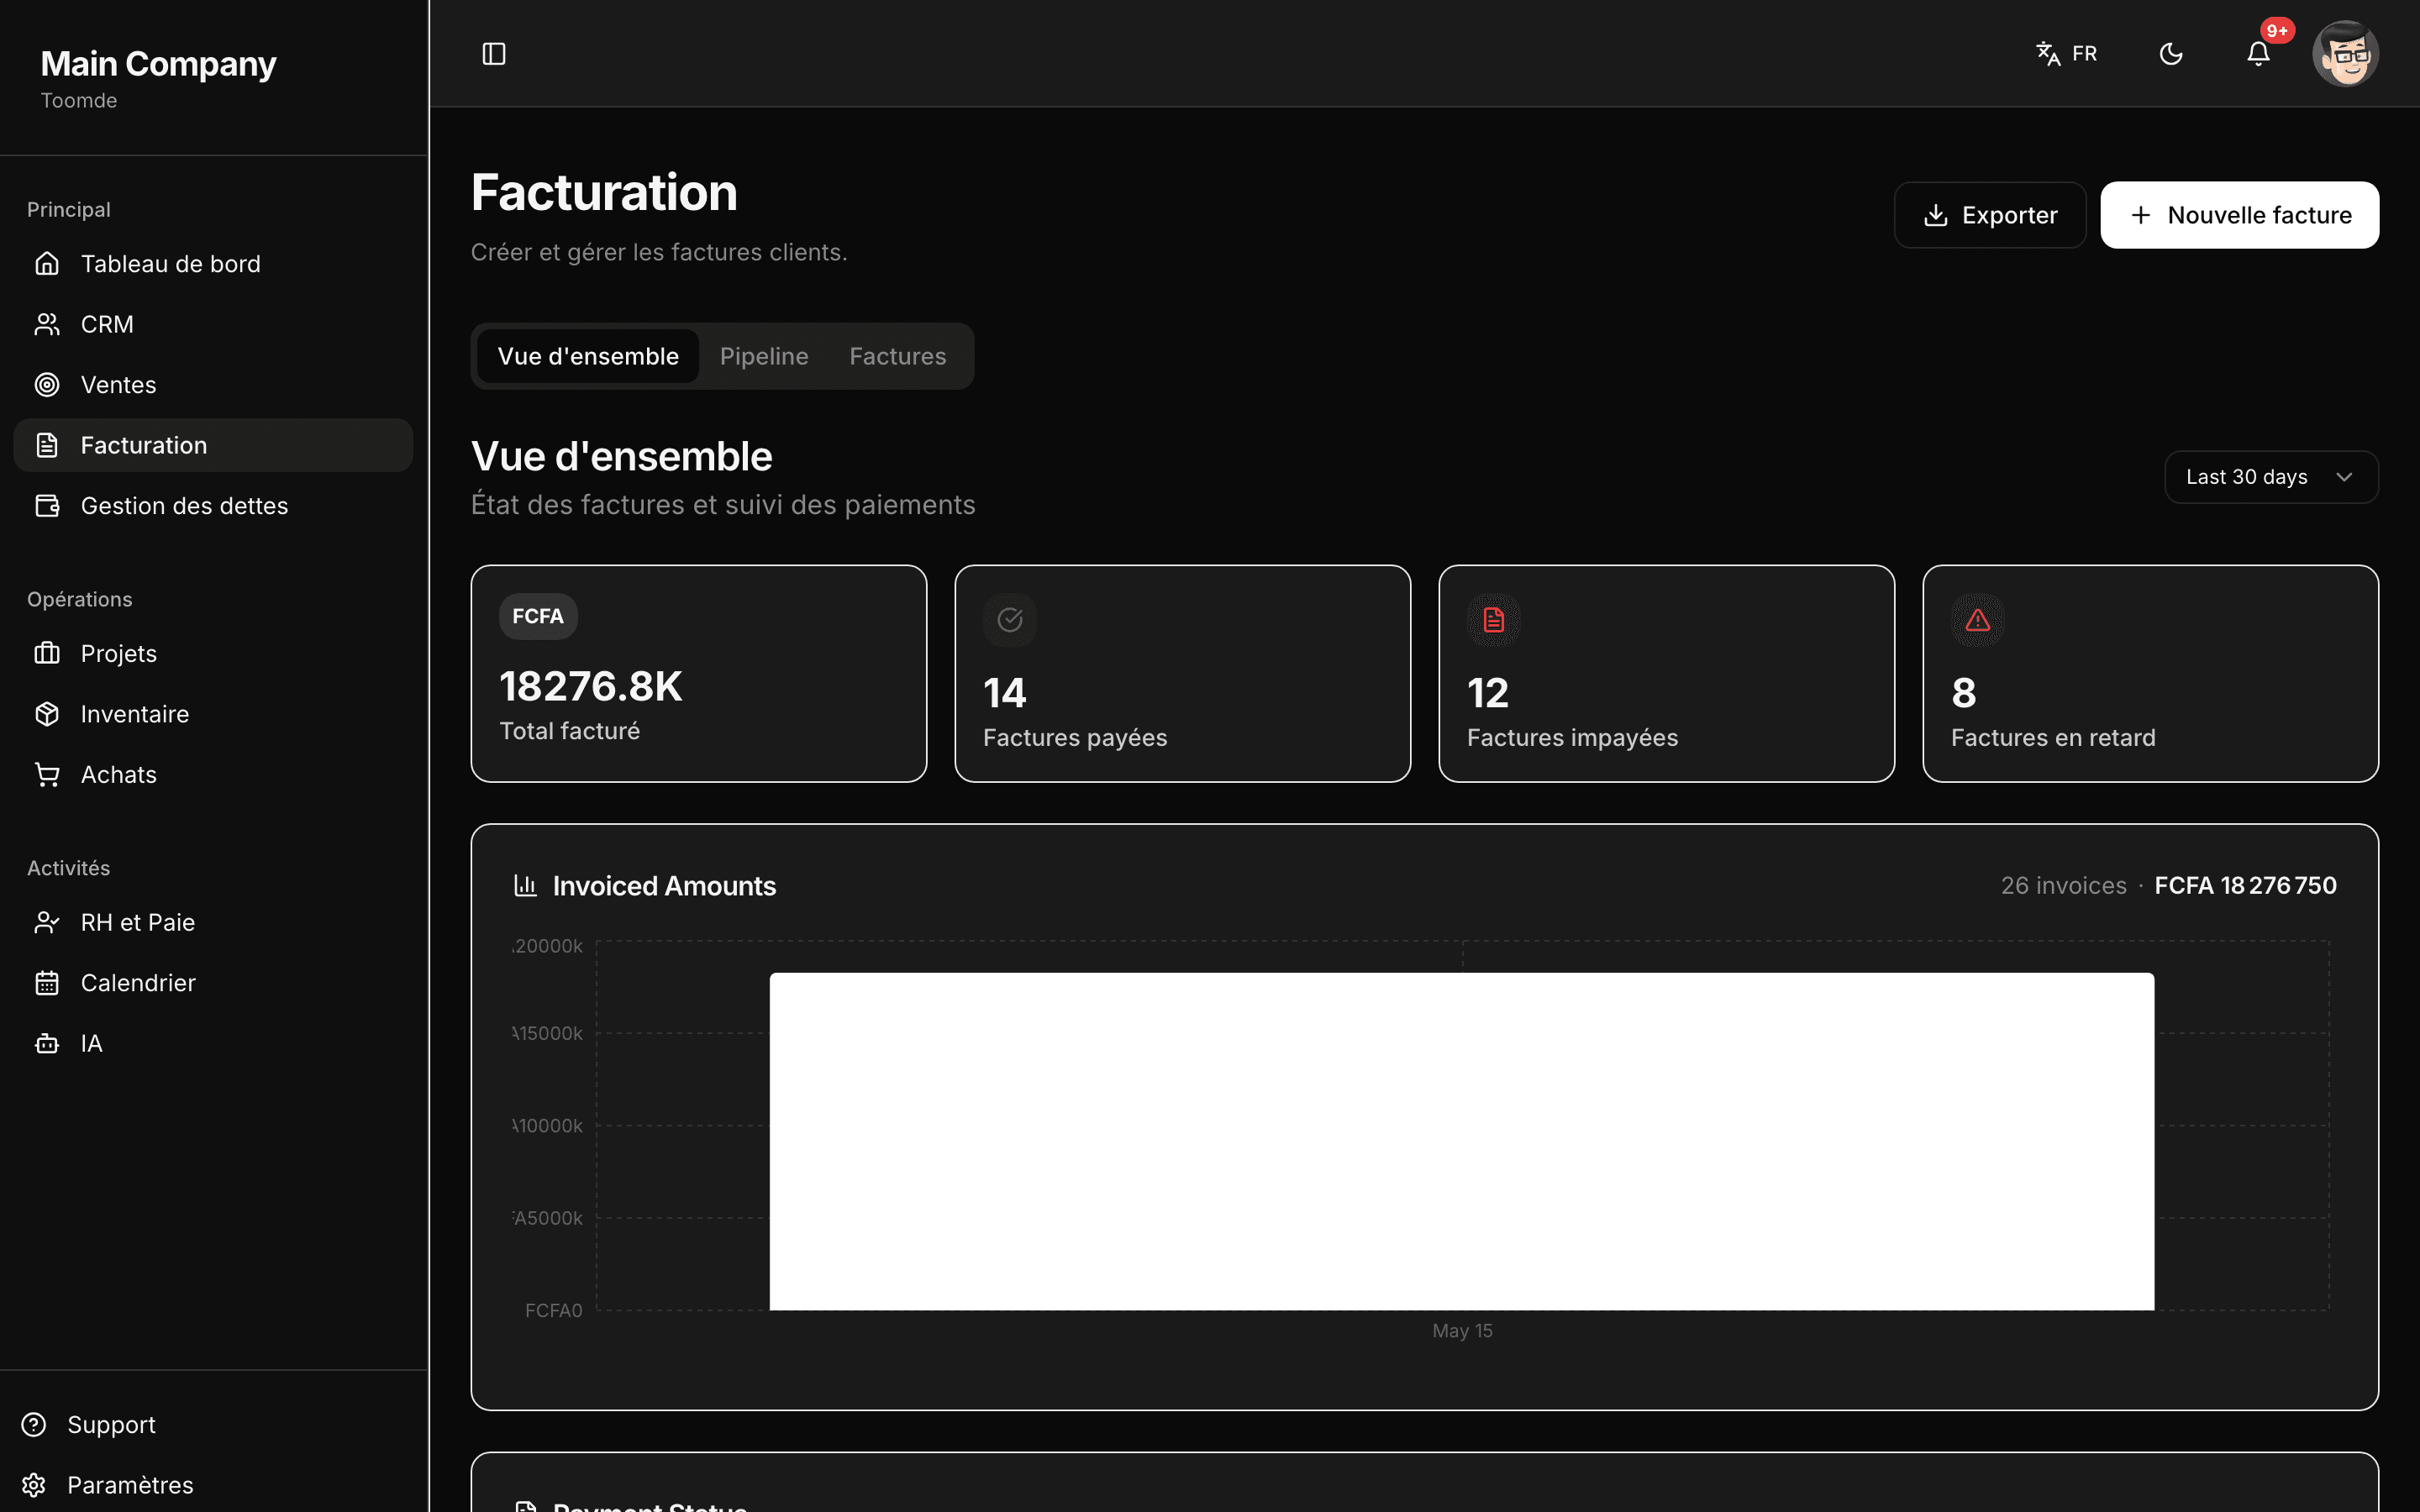Open Inventaire from sidebar
The height and width of the screenshot is (1512, 2420).
(x=213, y=714)
